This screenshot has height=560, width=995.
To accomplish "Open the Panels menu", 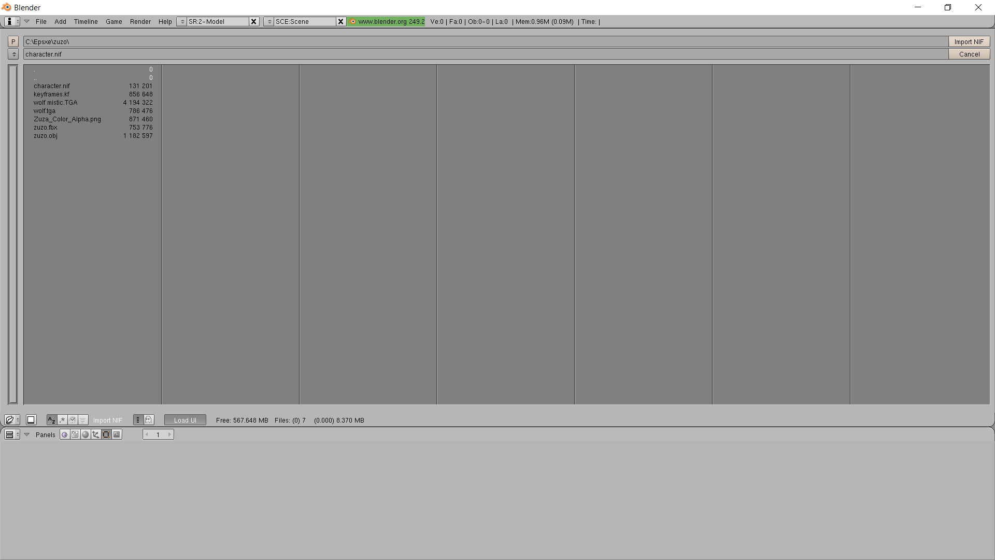I will coord(46,435).
